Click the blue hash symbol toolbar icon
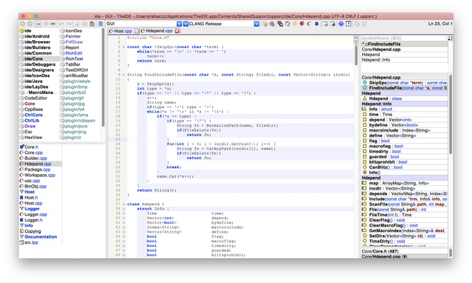The width and height of the screenshot is (472, 283). (x=316, y=24)
